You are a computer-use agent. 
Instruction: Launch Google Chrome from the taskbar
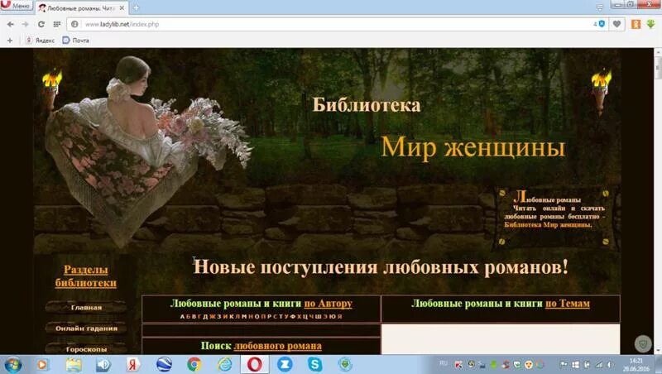(x=194, y=364)
